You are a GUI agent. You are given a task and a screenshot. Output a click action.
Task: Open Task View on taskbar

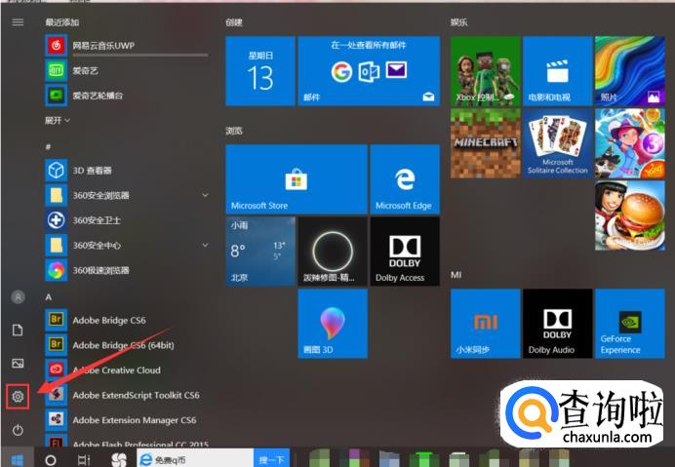84,460
